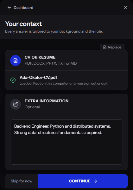Click the CV OR RESUME section title

[40, 57]
